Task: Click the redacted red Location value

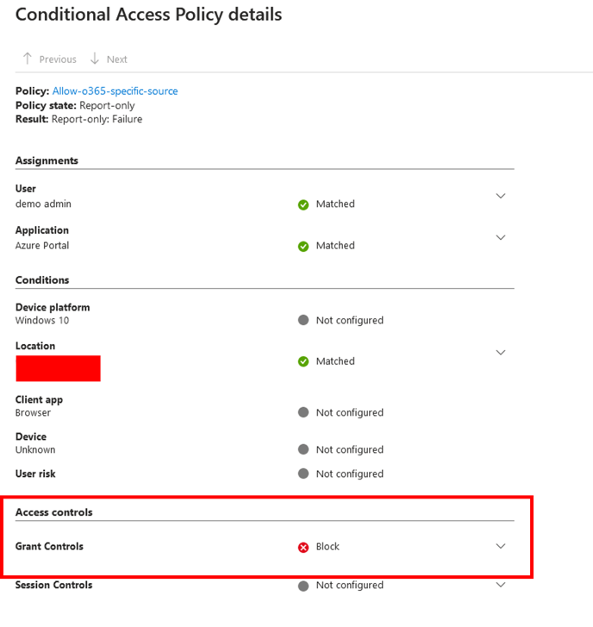Action: click(x=58, y=368)
